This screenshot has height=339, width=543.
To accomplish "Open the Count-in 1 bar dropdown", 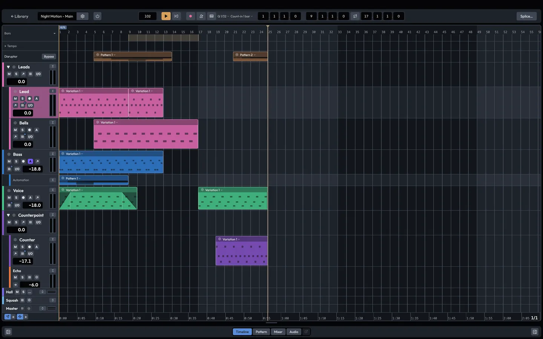I will point(242,16).
